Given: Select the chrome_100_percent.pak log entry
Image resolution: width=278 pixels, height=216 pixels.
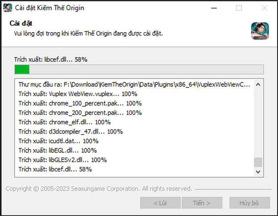Looking at the screenshot, I should click(80, 103).
